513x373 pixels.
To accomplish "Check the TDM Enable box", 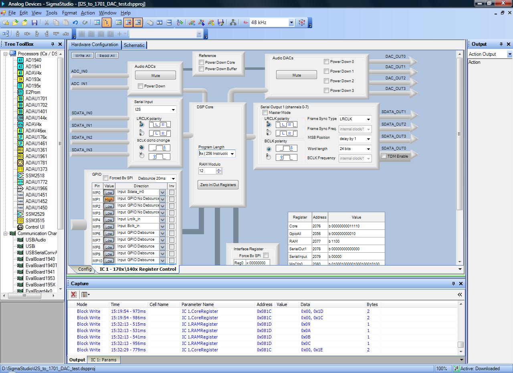I will [384, 156].
